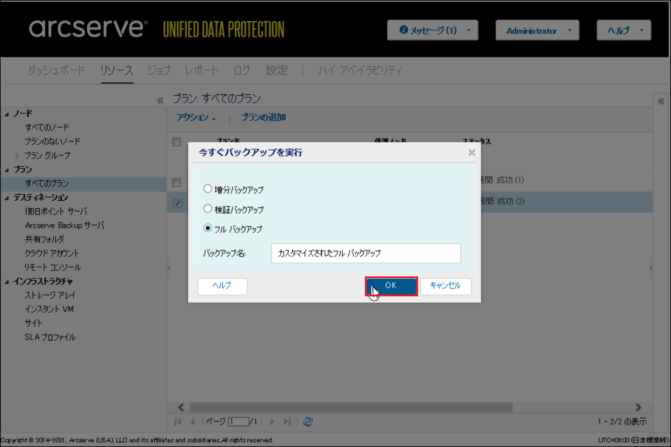Click the horizontal scrollbar at bottom
Screen dimensions: 671x447
point(351,408)
